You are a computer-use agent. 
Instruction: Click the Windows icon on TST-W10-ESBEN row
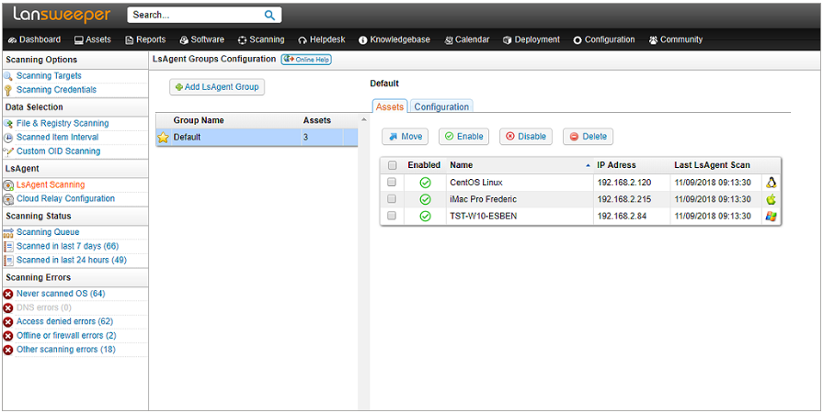click(x=771, y=216)
